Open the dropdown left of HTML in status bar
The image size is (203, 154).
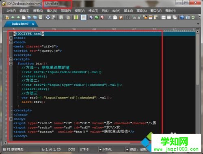tap(100, 150)
